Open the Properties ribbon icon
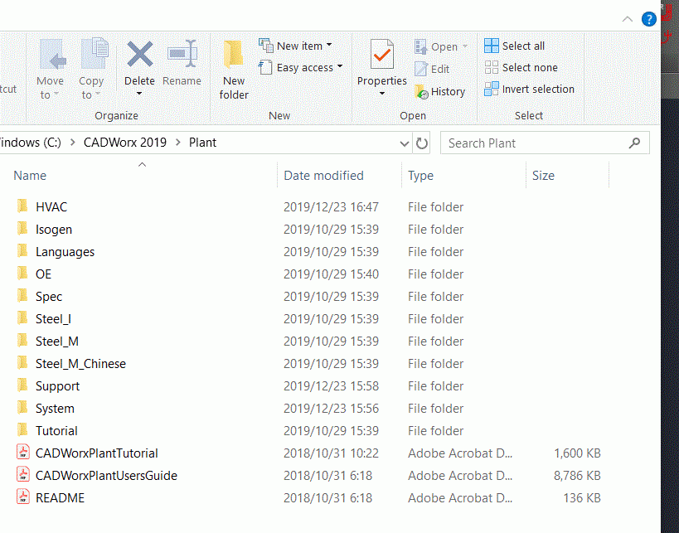 click(382, 55)
